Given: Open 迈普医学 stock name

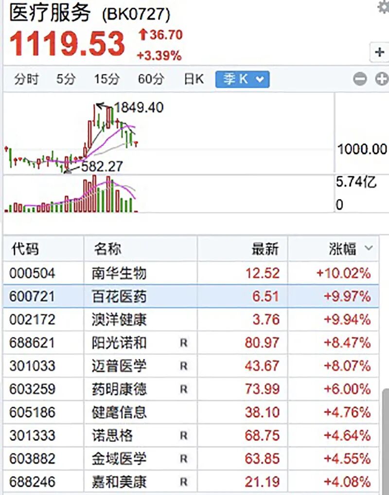Looking at the screenshot, I should point(119,366).
